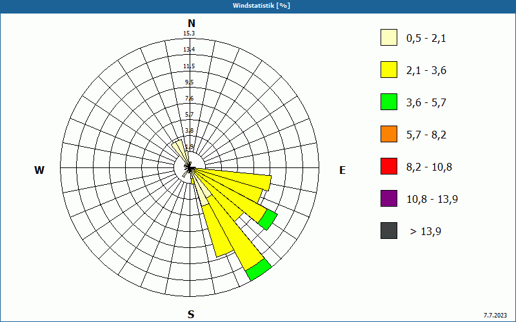Click the dark gray > 13,9 legend swatch
This screenshot has height=322, width=516.
pyautogui.click(x=389, y=231)
